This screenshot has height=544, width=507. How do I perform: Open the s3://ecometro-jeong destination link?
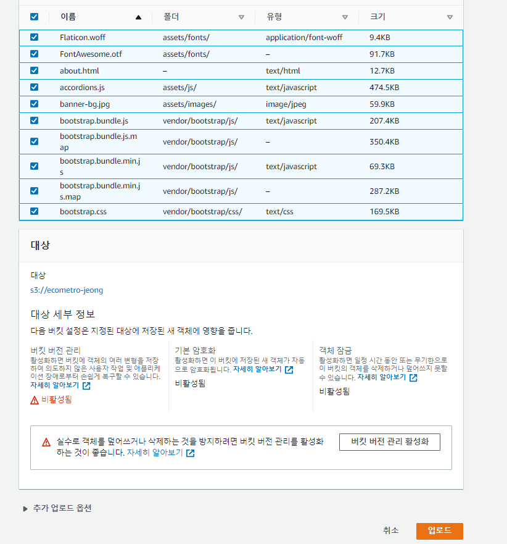click(x=67, y=290)
